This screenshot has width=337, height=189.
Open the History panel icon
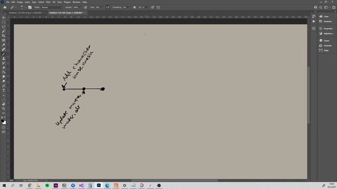point(314,16)
